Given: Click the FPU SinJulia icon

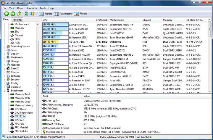Looking at the screenshot, I should 12,131.
